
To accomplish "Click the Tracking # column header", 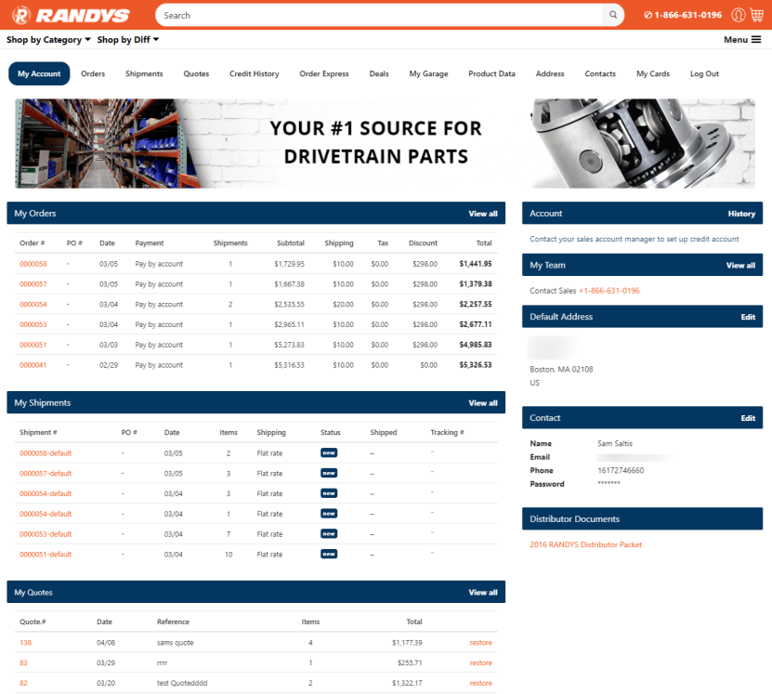I will click(447, 432).
